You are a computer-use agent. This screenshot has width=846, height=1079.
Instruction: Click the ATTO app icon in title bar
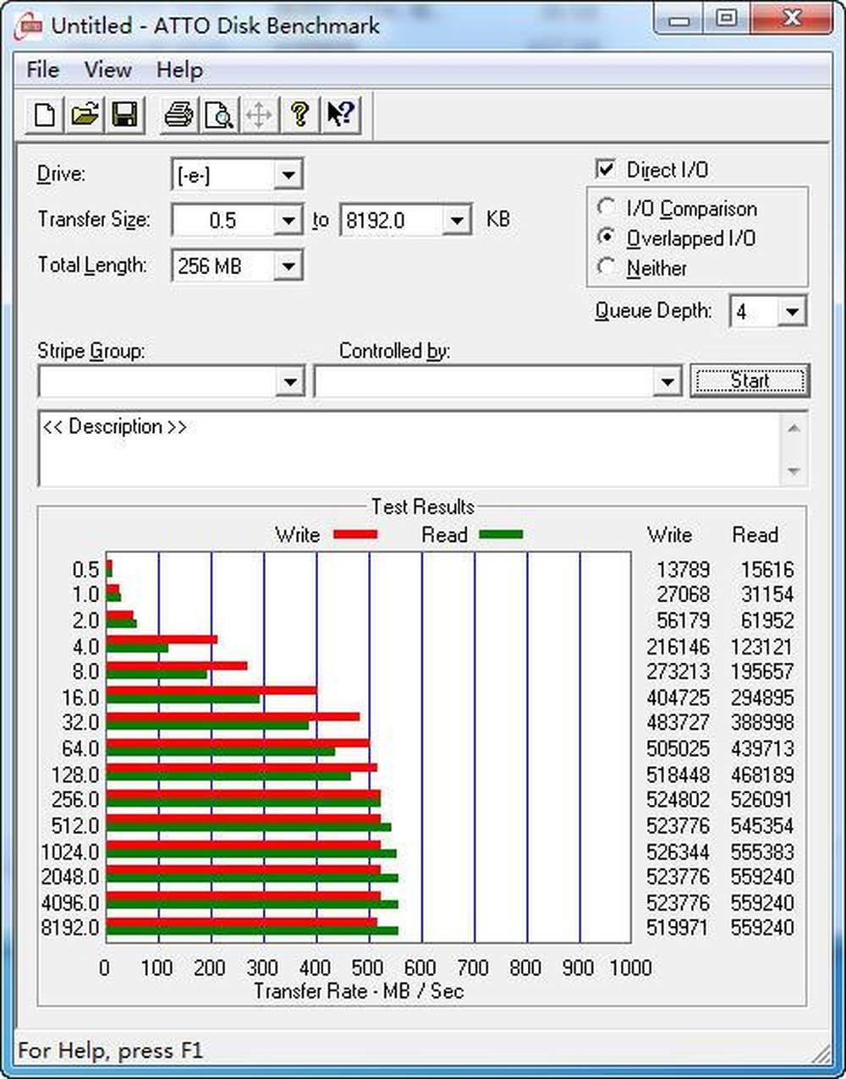click(30, 25)
